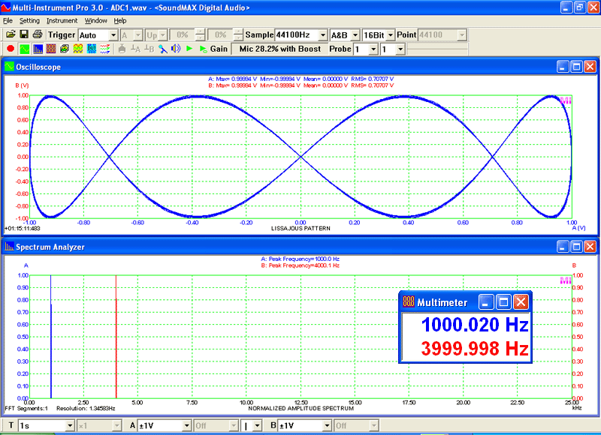Open the Instrument menu
This screenshot has width=601, height=435.
coord(62,21)
